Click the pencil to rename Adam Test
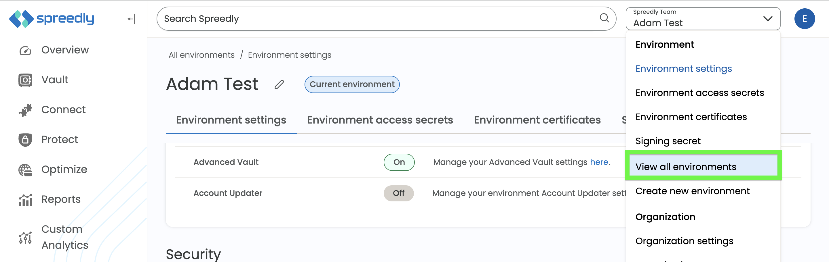 [279, 84]
